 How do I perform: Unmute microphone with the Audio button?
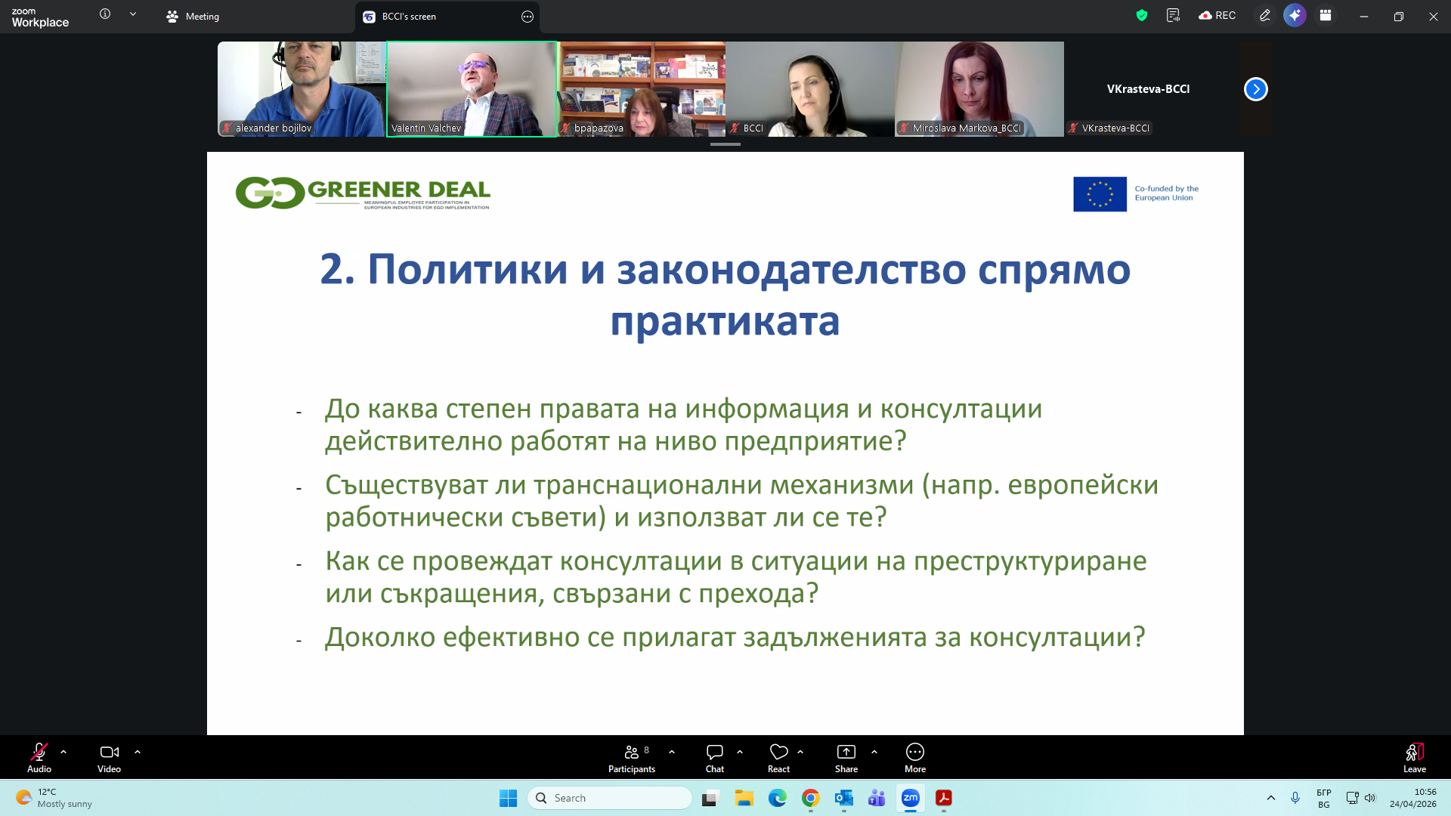pos(39,757)
